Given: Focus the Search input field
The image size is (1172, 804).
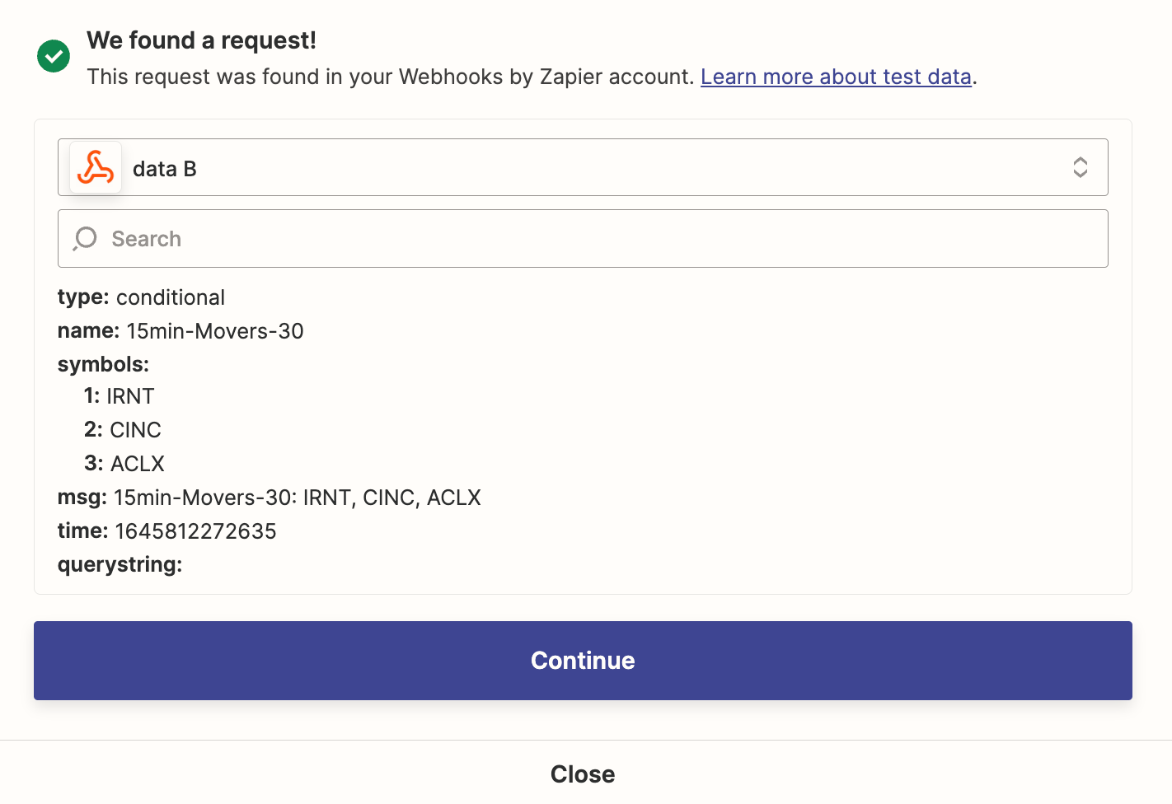Looking at the screenshot, I should click(583, 239).
